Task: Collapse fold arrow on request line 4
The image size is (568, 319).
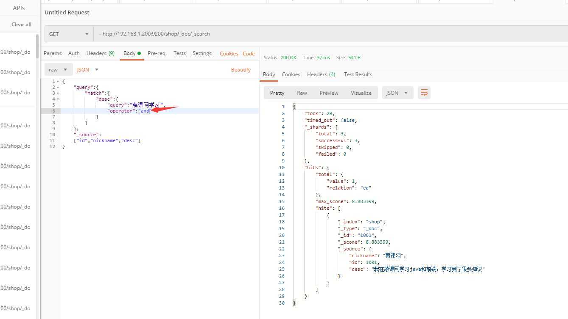Action: 58,99
